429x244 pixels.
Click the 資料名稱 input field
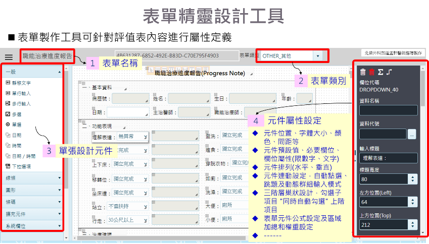pyautogui.click(x=389, y=110)
